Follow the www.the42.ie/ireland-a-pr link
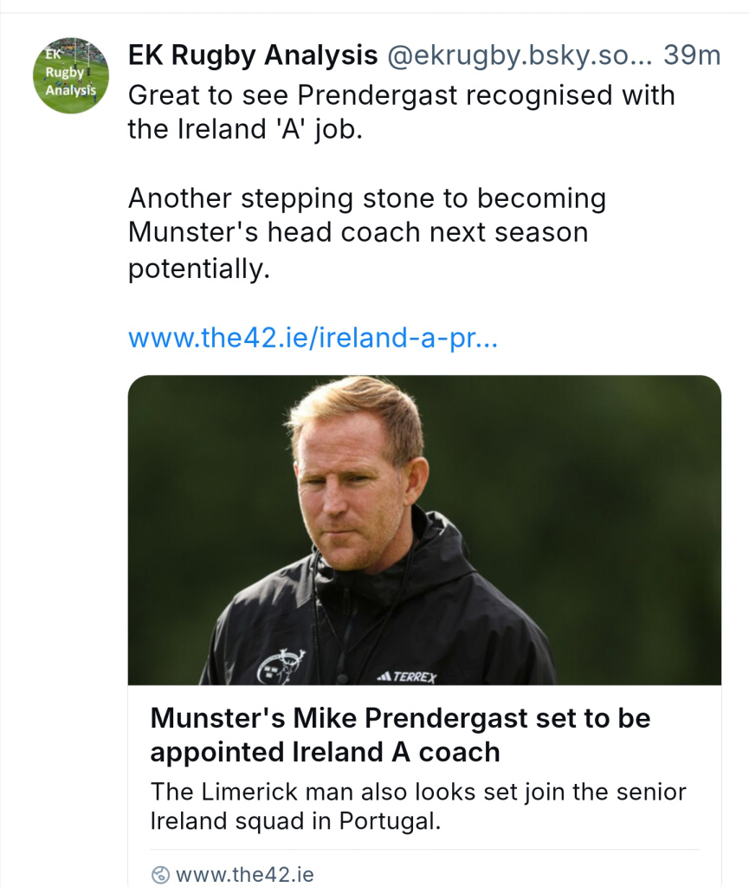 click(x=313, y=337)
